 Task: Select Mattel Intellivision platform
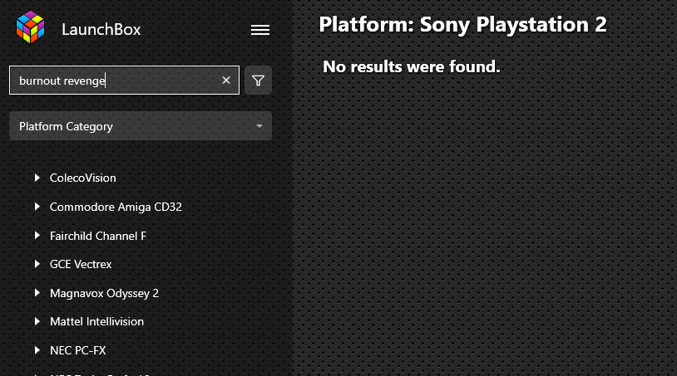tap(96, 321)
